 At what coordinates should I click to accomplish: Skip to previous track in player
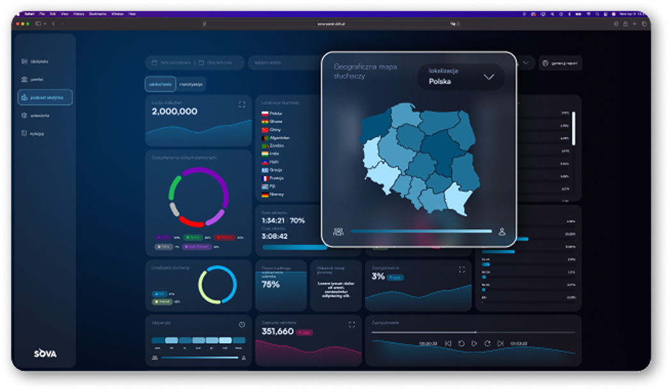click(448, 344)
